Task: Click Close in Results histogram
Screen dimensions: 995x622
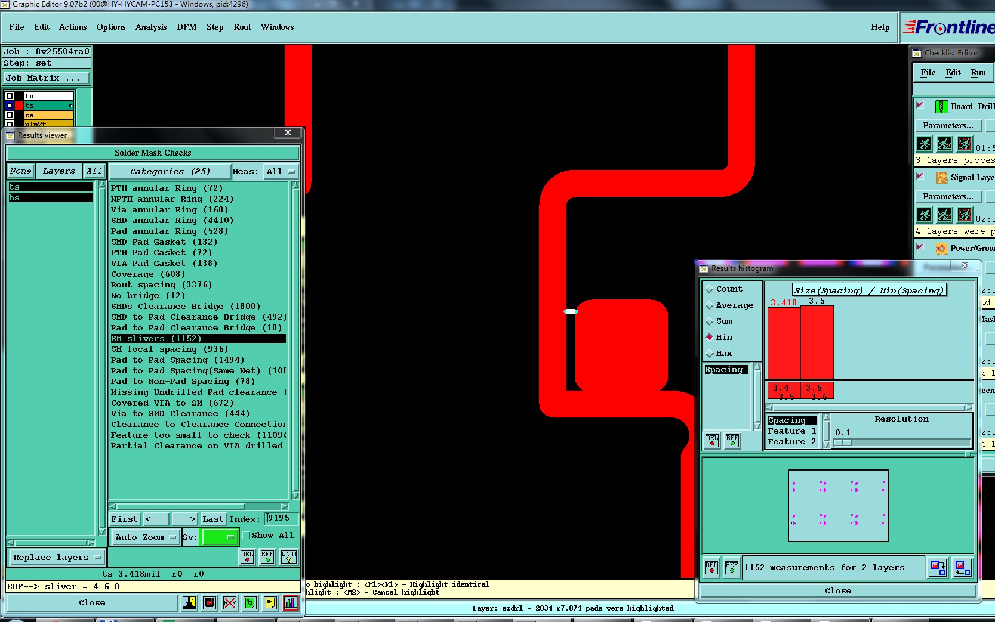Action: [x=838, y=591]
